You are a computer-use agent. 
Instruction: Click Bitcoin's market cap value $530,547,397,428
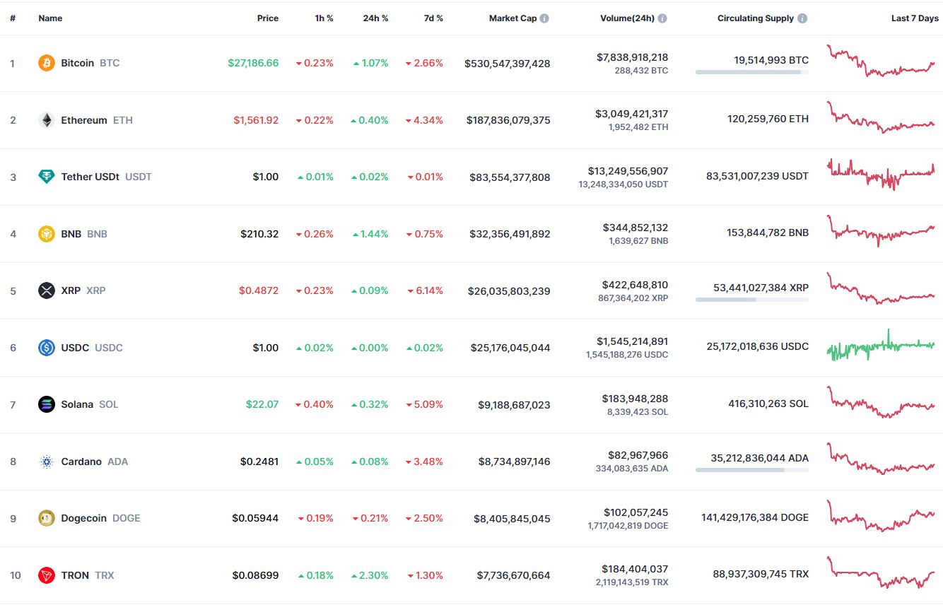tap(507, 64)
